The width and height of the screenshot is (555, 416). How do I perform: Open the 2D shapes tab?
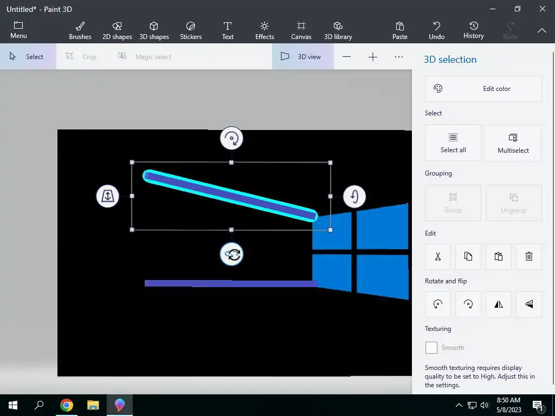[x=117, y=31]
